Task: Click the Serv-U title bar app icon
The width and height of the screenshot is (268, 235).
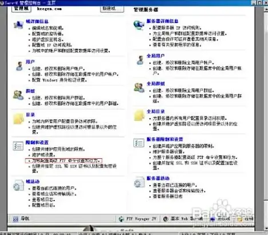Action: coord(2,3)
